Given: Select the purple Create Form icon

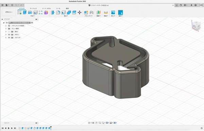Looking at the screenshot, I should pyautogui.click(x=46, y=13).
